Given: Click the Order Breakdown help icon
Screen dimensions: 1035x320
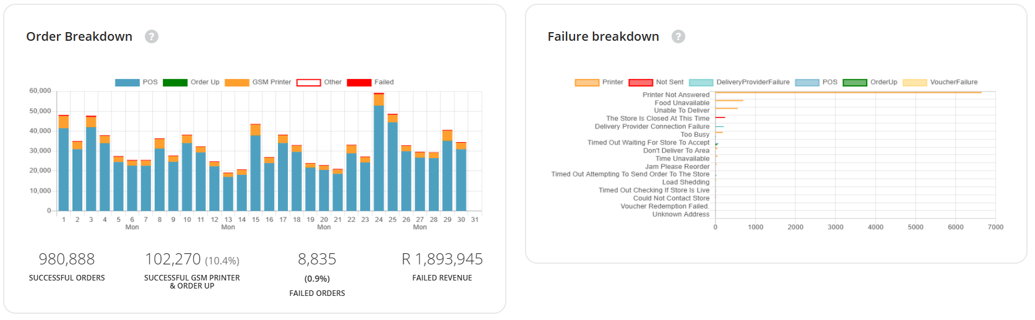Looking at the screenshot, I should pyautogui.click(x=152, y=36).
